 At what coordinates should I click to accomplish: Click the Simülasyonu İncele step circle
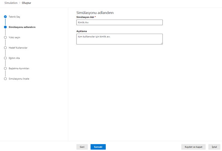point(5,79)
